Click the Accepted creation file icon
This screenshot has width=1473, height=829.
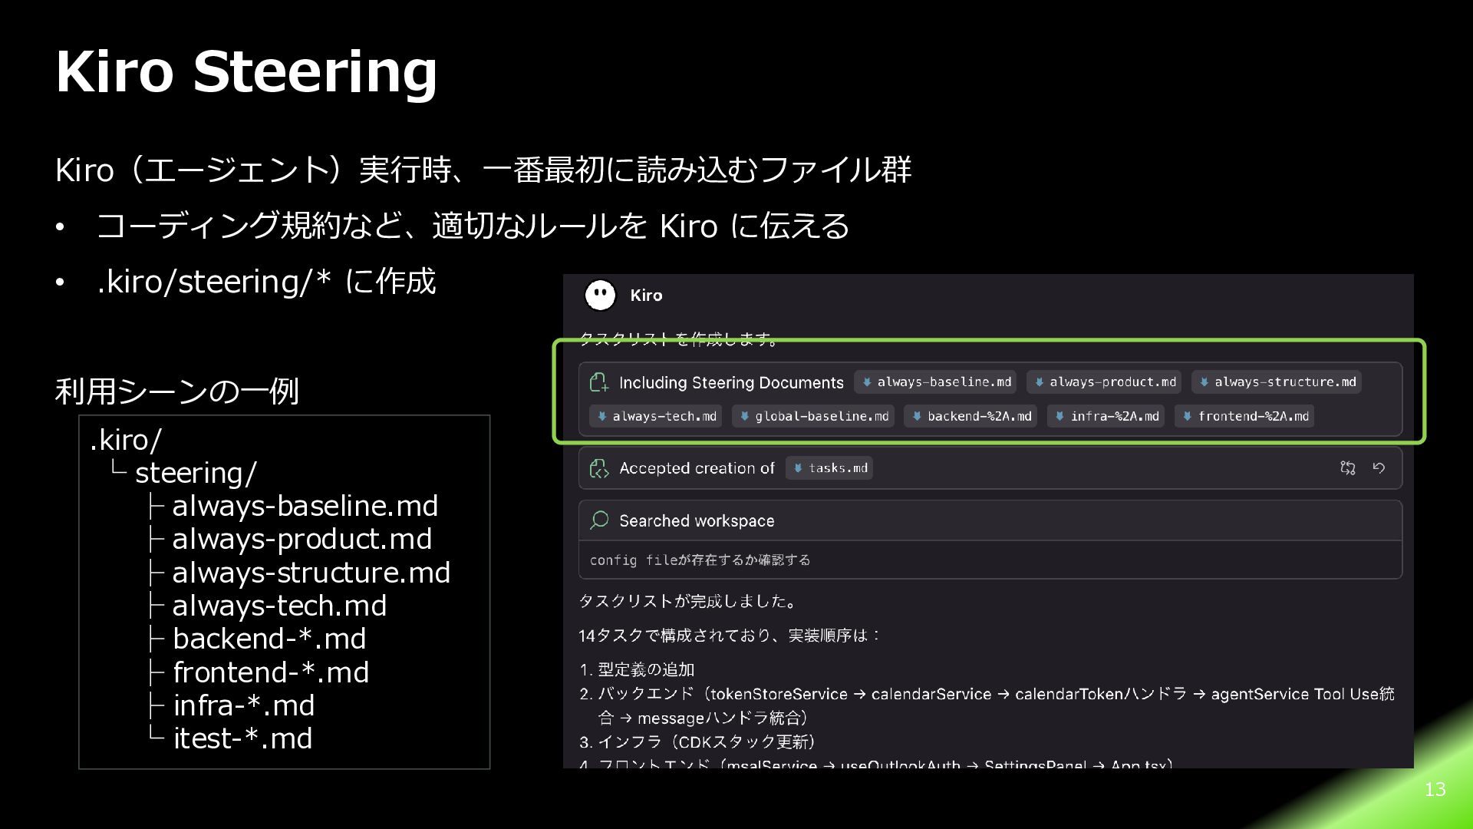598,468
